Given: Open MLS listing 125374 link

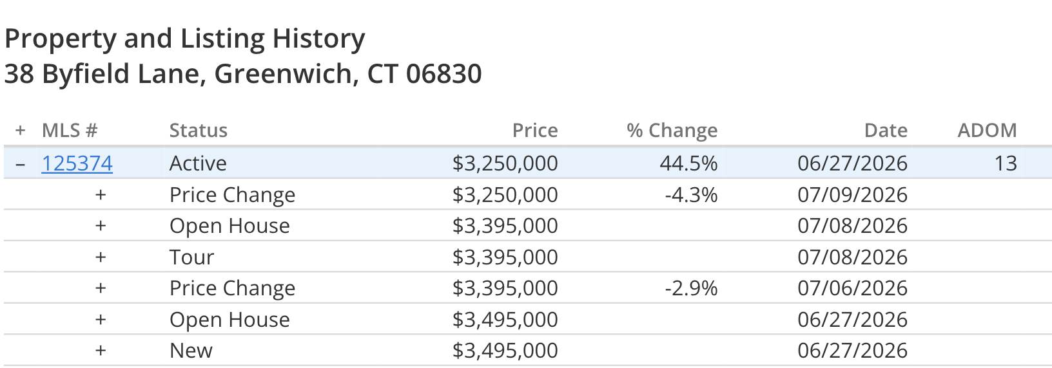Looking at the screenshot, I should 77,163.
